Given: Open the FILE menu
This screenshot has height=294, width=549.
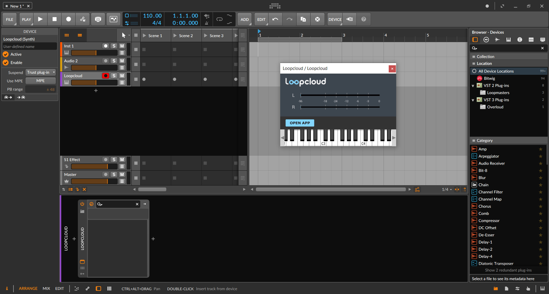Looking at the screenshot, I should [x=10, y=19].
